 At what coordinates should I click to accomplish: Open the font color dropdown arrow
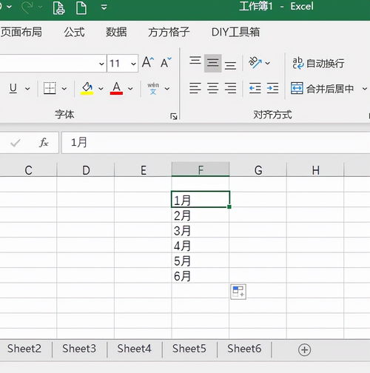130,89
